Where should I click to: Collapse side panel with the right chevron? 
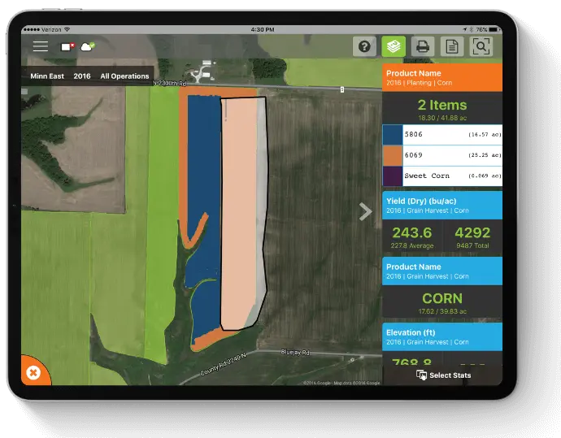[x=366, y=211]
